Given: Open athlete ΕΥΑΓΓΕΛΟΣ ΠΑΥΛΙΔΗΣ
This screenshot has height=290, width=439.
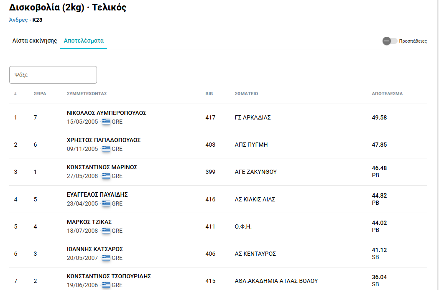Looking at the screenshot, I should [x=97, y=195].
